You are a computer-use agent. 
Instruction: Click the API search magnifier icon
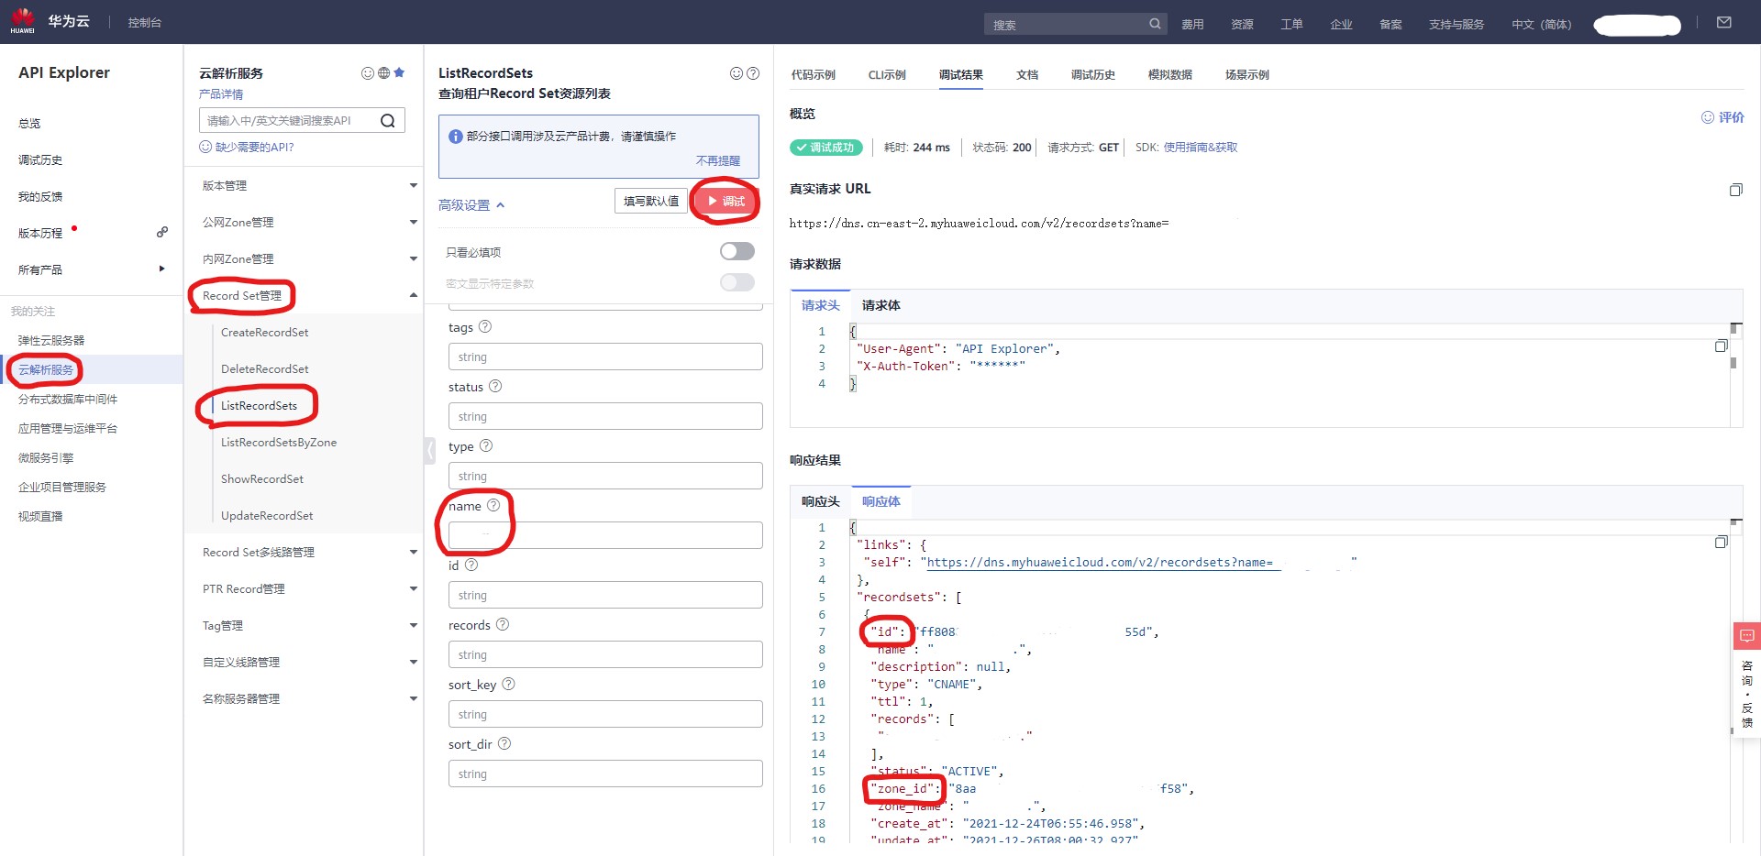(x=388, y=121)
